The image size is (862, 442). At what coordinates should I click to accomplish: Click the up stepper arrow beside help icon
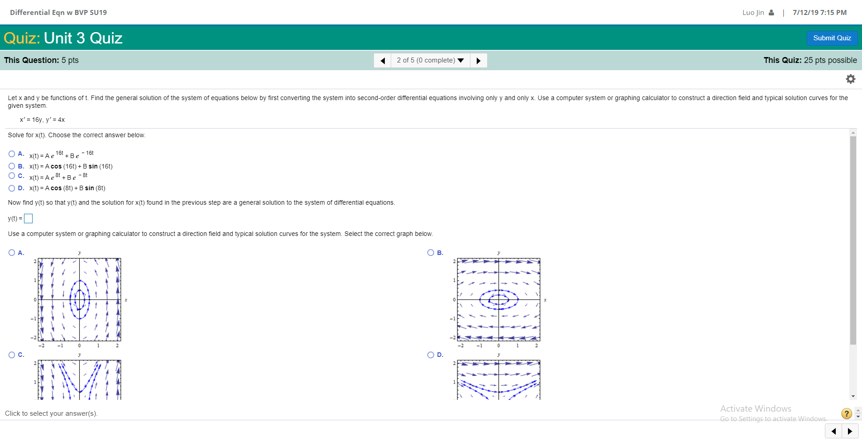[858, 411]
